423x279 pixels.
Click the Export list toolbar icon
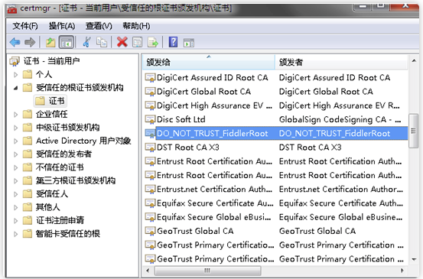coord(153,42)
